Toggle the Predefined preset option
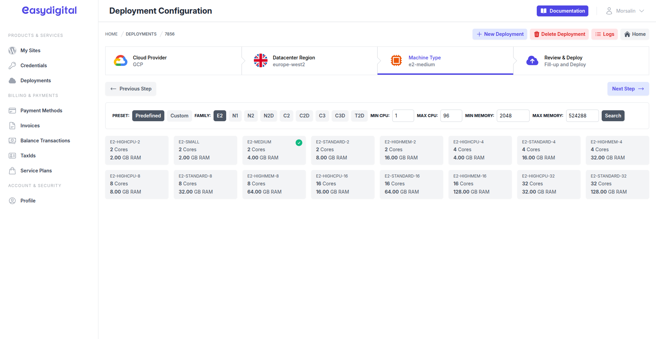Screen dimensions: 656x339 (x=148, y=116)
